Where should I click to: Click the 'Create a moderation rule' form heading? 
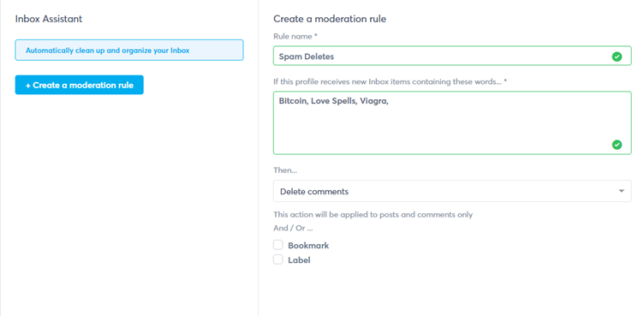coord(330,19)
